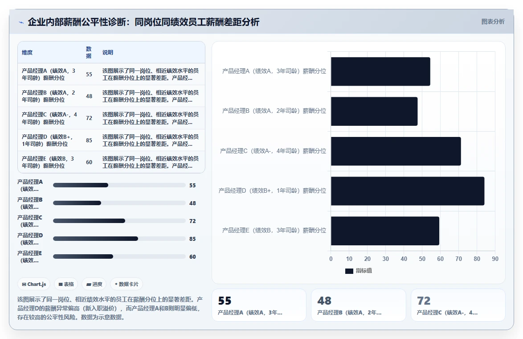Select the 数据卡片 tag chip
Screen dimensions: 523x339
pos(127,284)
